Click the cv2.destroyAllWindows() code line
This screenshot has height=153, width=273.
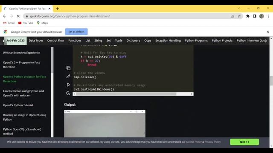[x=94, y=89]
